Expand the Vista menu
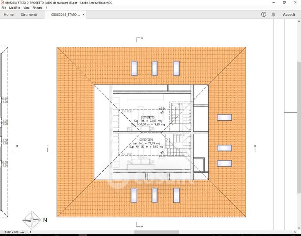 pos(26,7)
